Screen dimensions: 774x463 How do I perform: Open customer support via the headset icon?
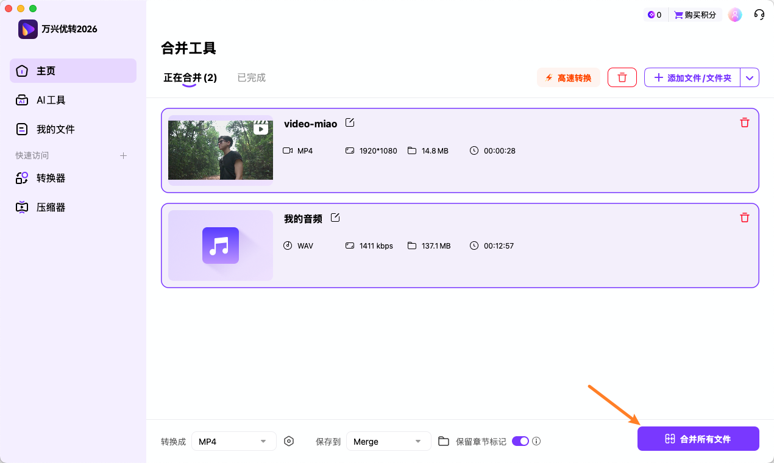[x=759, y=14]
